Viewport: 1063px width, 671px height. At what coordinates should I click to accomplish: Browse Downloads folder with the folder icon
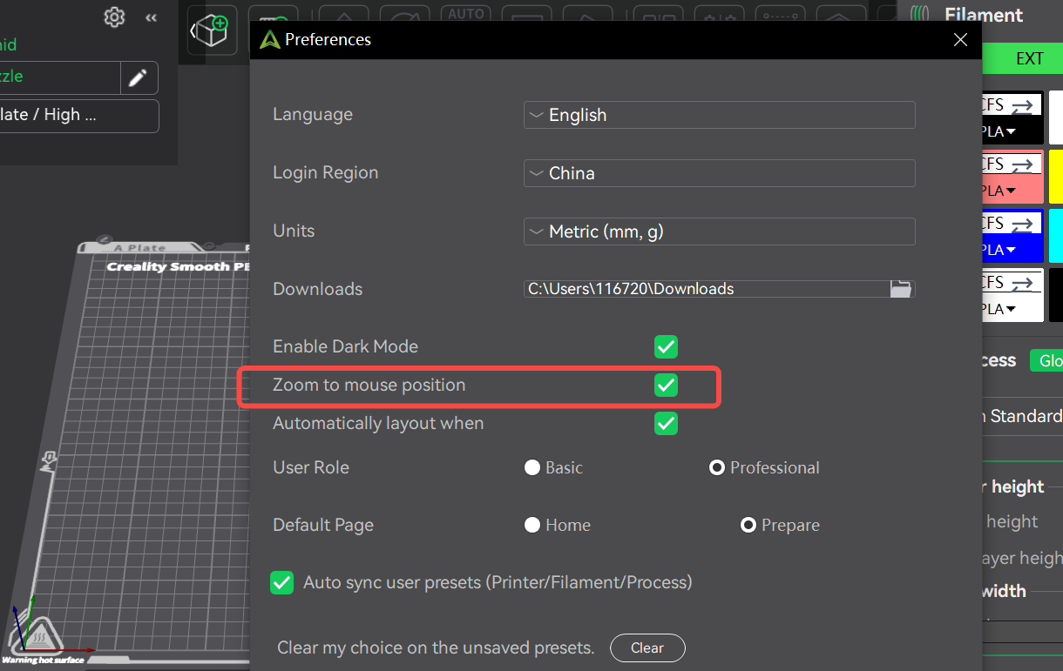click(901, 289)
